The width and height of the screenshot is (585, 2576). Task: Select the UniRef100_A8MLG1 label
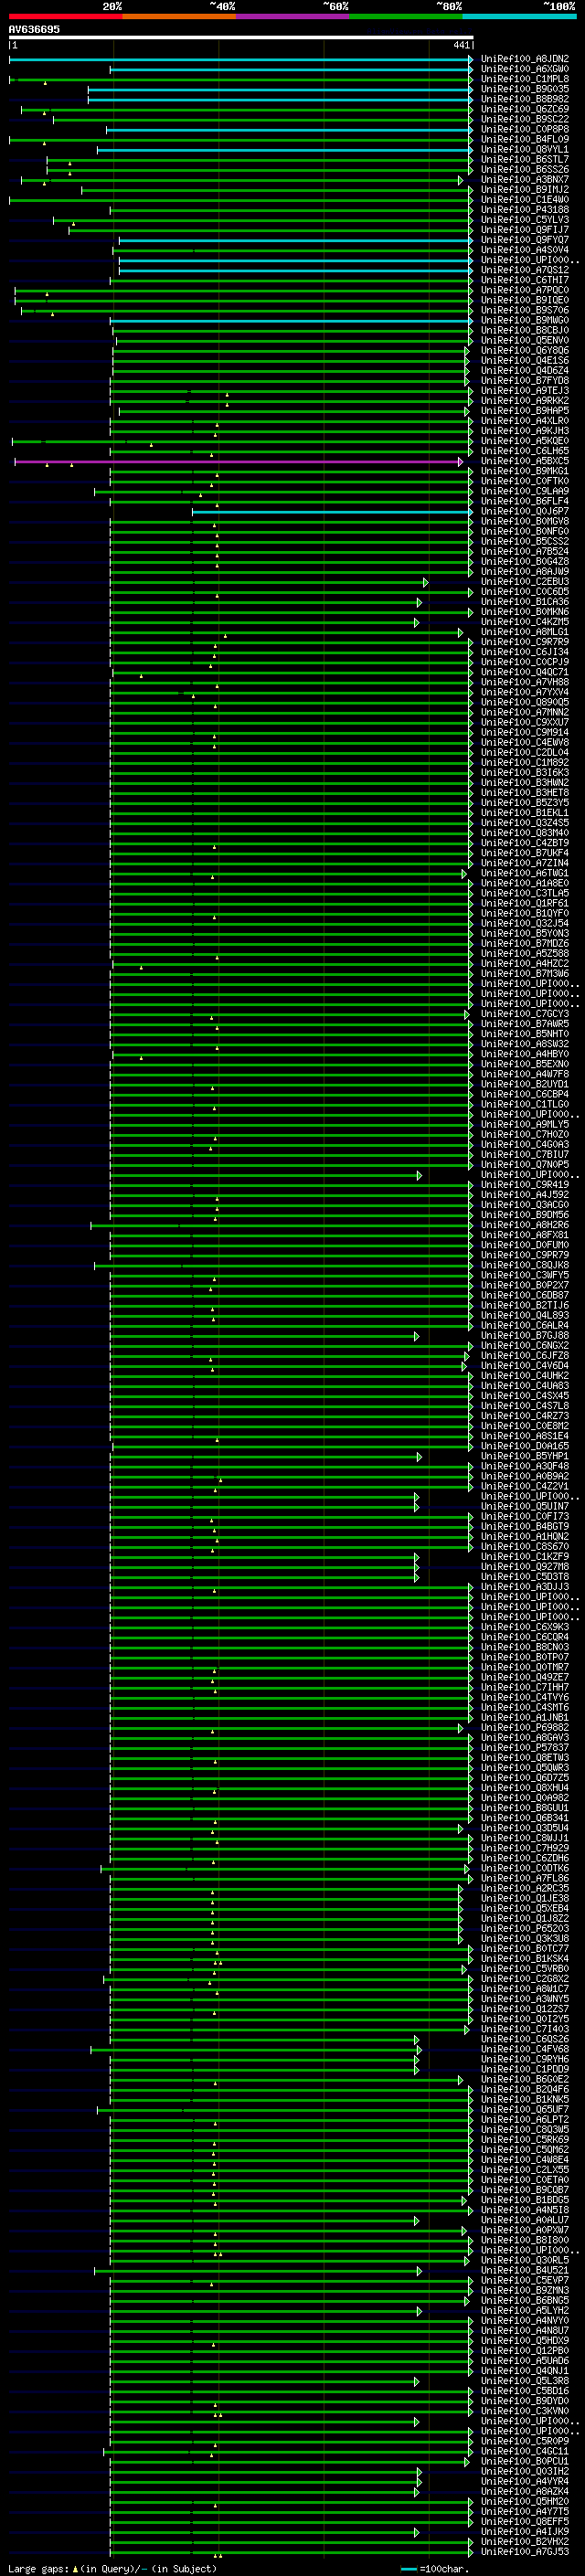click(x=525, y=632)
